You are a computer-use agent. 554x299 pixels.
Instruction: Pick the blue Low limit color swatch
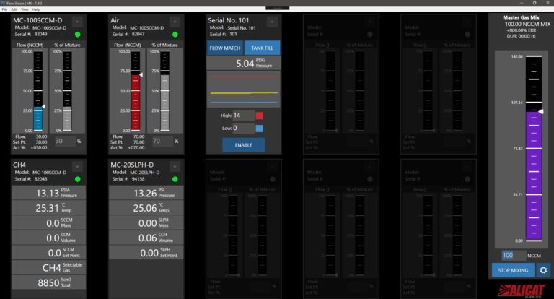260,129
